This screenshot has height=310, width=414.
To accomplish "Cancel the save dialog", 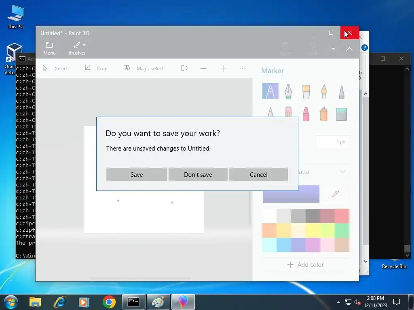I will (258, 174).
